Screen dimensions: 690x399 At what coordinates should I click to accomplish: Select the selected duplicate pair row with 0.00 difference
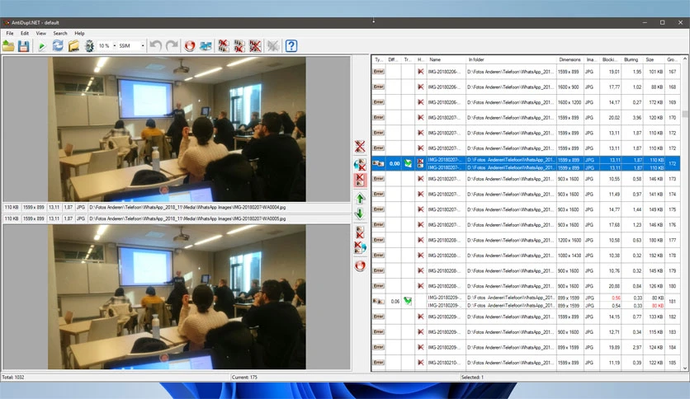coord(526,163)
